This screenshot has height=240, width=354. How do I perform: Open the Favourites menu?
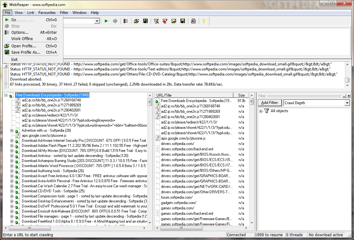coord(47,13)
